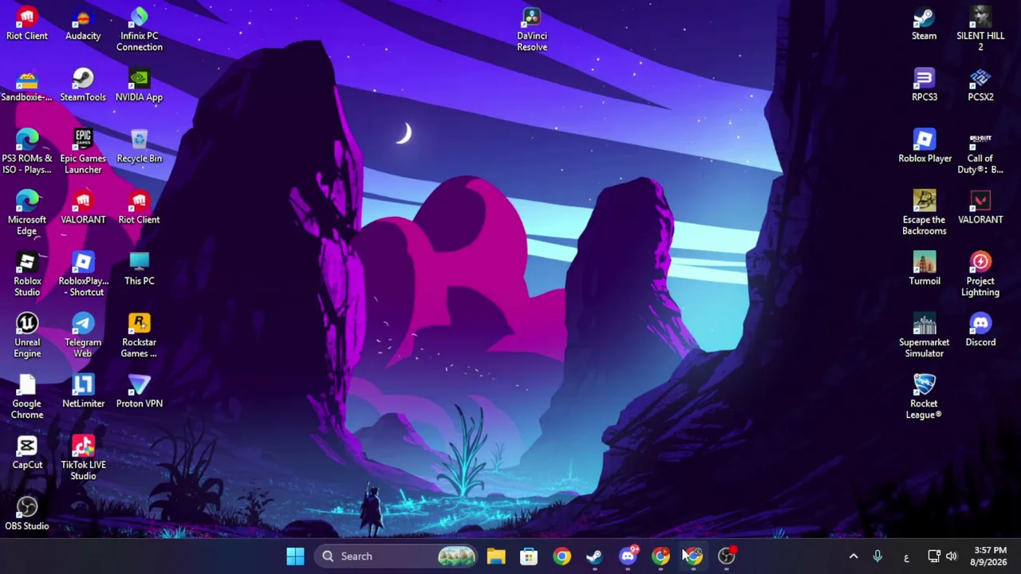1021x574 pixels.
Task: Select the Supermarket Simulator shortcut
Action: (924, 336)
